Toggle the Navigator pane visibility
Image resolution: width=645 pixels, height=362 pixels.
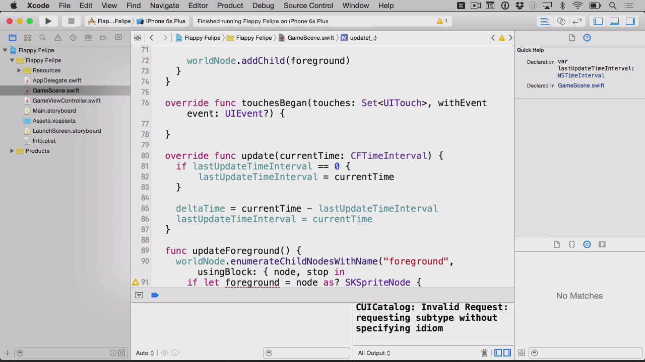click(598, 21)
